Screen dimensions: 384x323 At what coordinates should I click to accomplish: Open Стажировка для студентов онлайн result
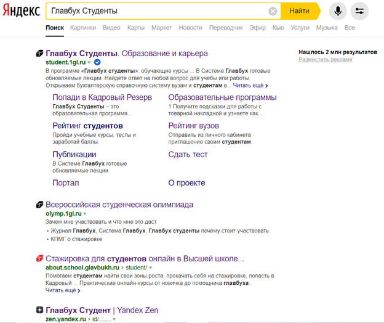pyautogui.click(x=145, y=258)
